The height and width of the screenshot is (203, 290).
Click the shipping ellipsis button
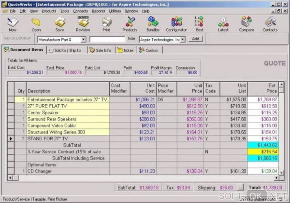click(x=240, y=188)
